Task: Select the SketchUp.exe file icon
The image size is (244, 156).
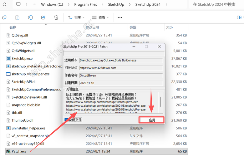Action: pyautogui.click(x=9, y=58)
